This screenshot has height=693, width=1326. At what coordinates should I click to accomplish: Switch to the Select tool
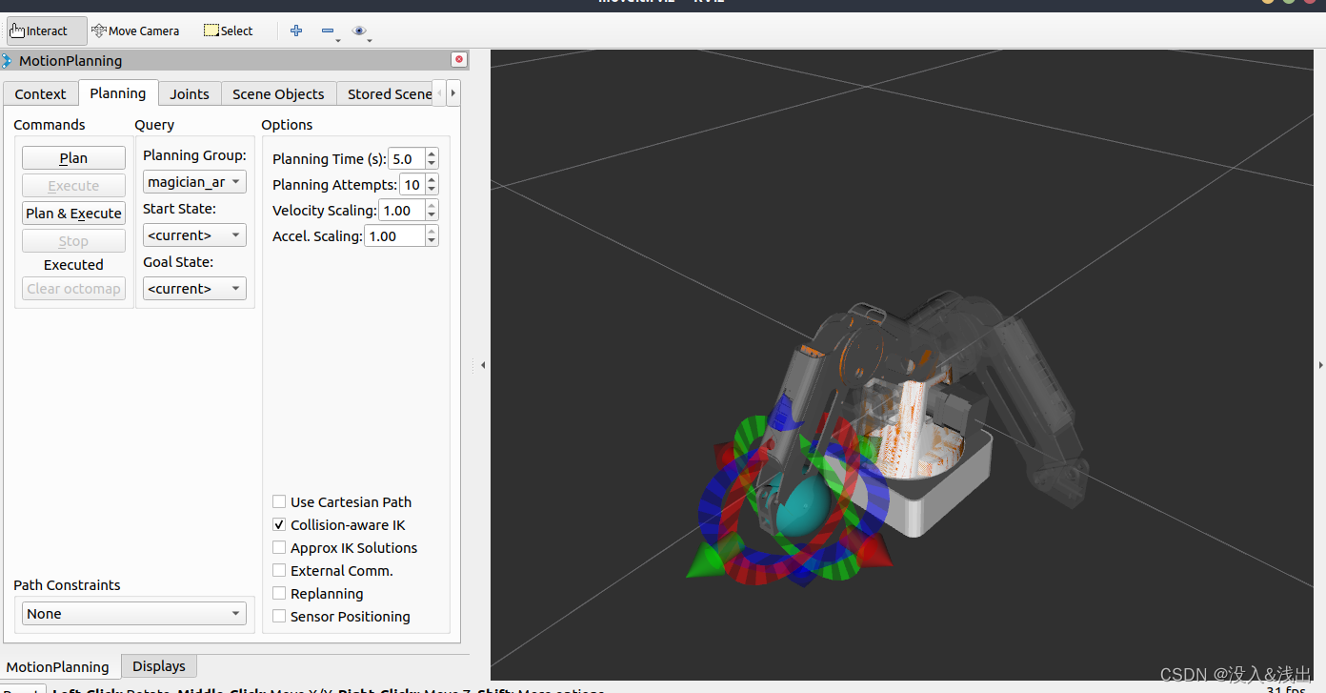pyautogui.click(x=228, y=30)
